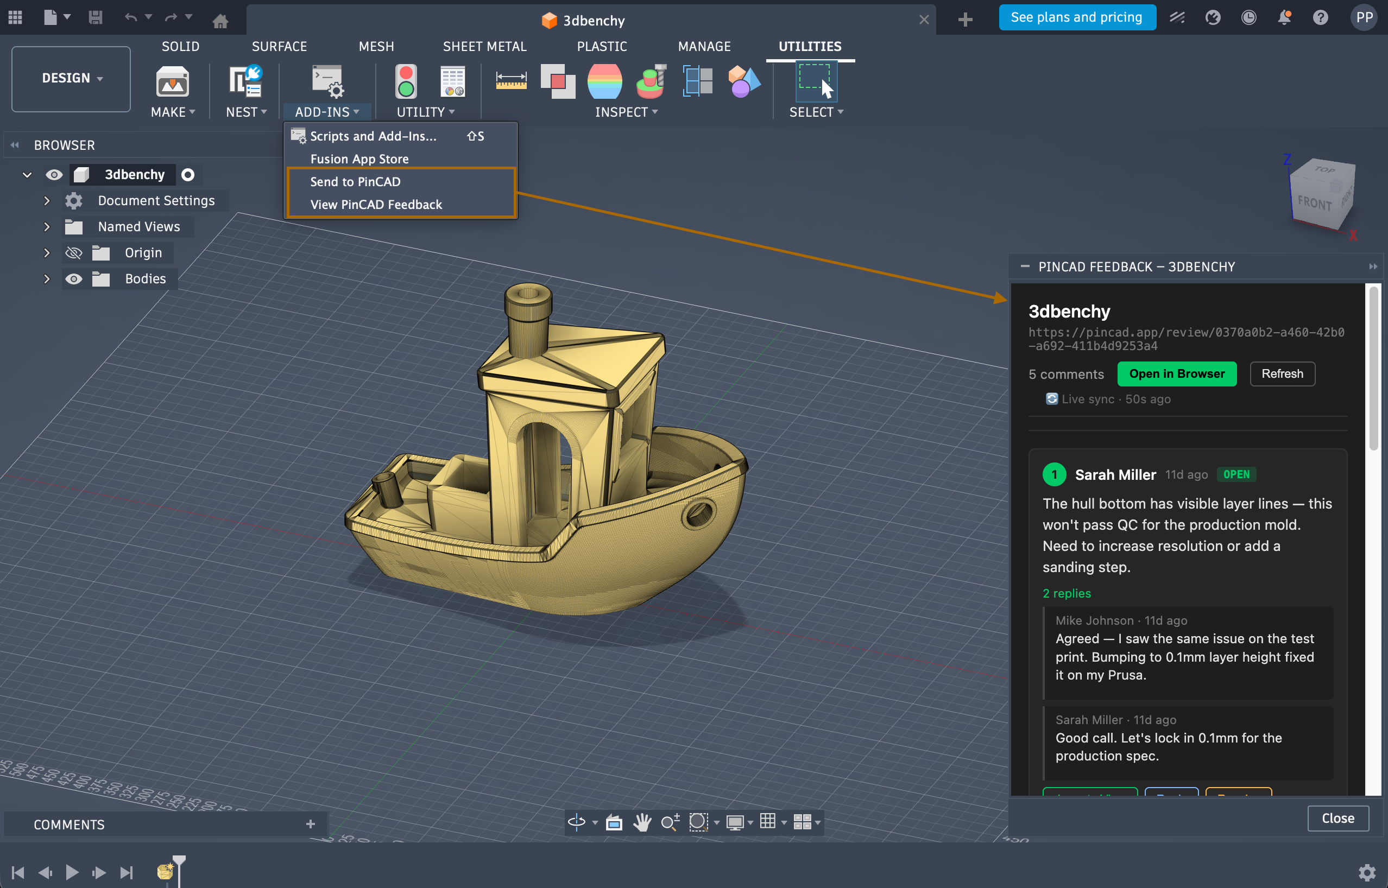Screen dimensions: 1388x888
Task: Click the 3D Print icon above MAKE
Action: click(x=173, y=81)
